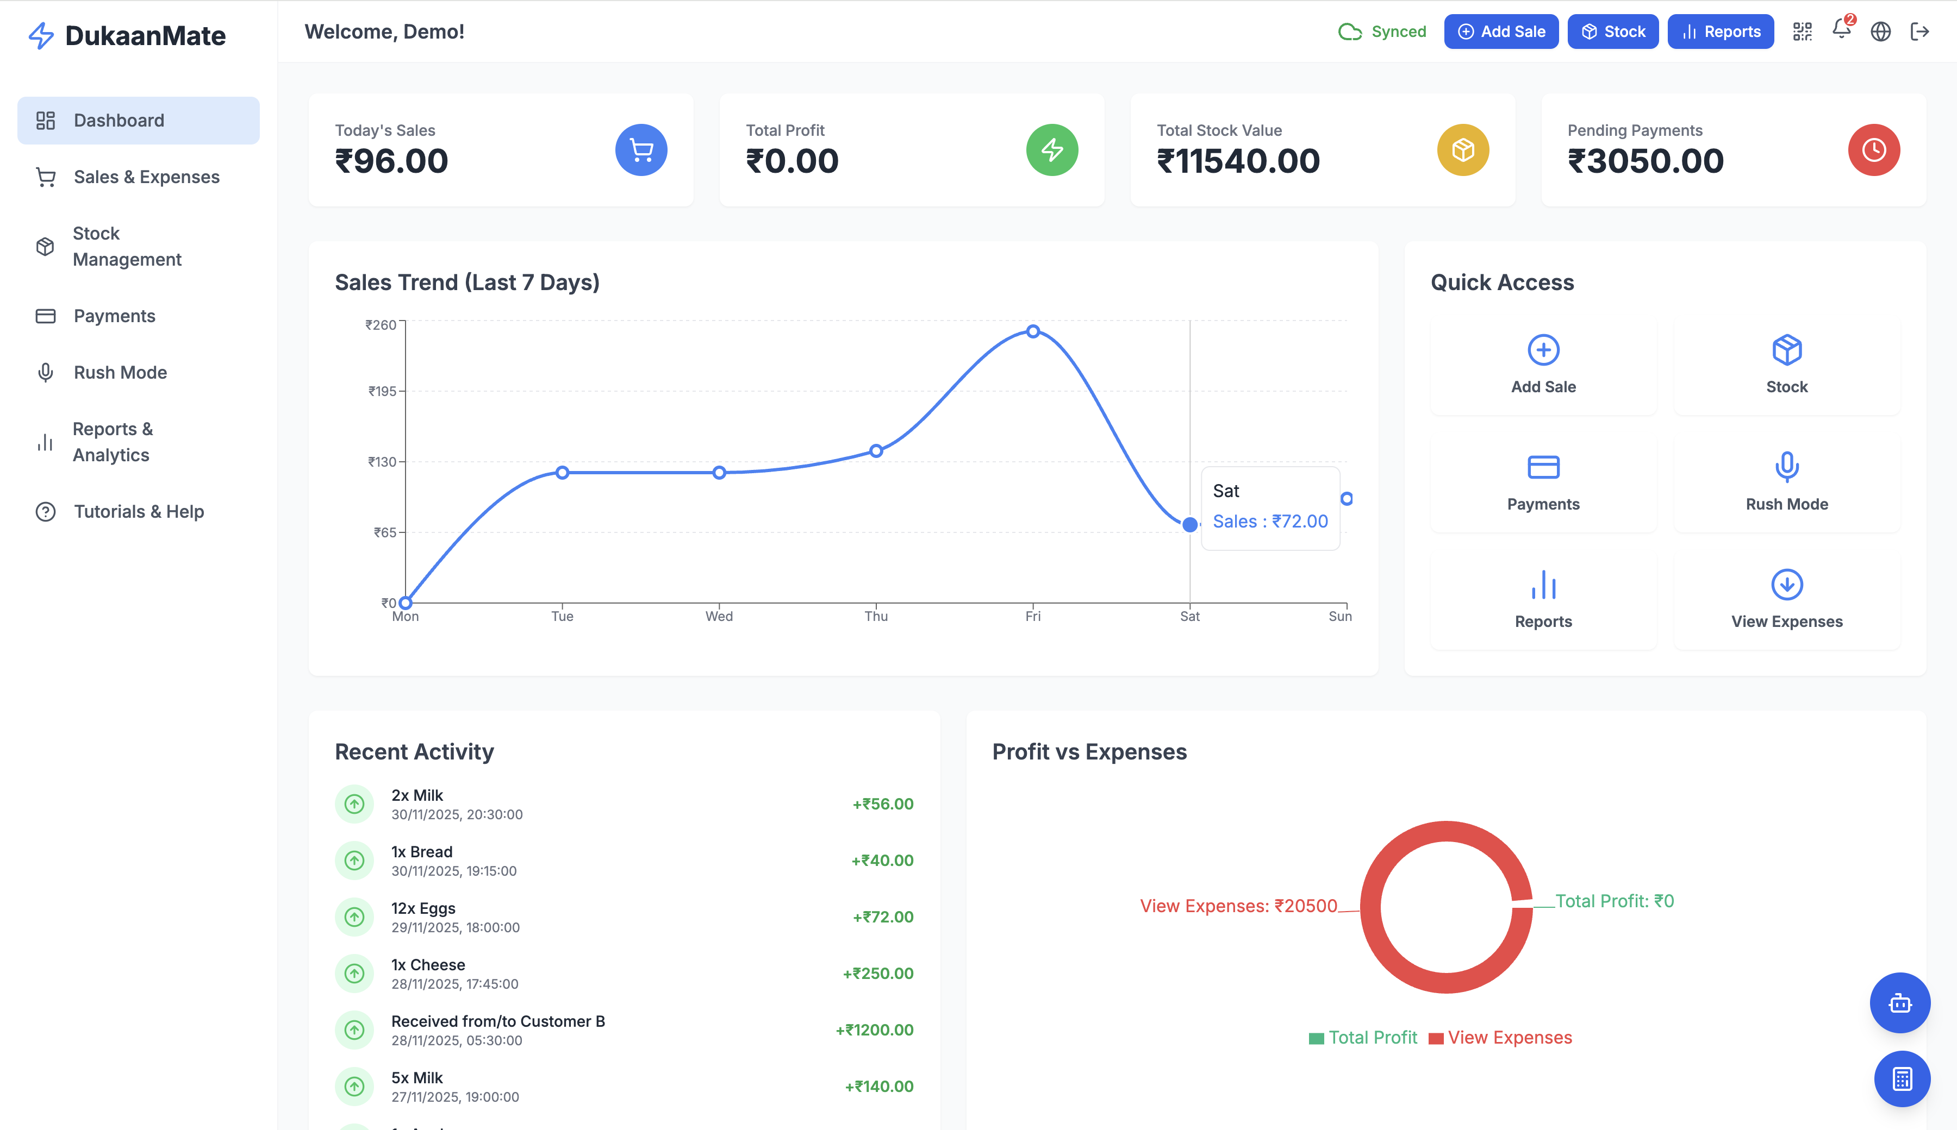The width and height of the screenshot is (1957, 1130).
Task: Click the globe language icon
Action: [1881, 31]
